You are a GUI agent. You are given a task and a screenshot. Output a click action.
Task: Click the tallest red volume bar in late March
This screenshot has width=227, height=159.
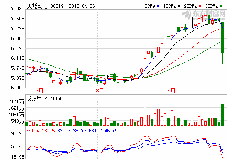point(145,115)
